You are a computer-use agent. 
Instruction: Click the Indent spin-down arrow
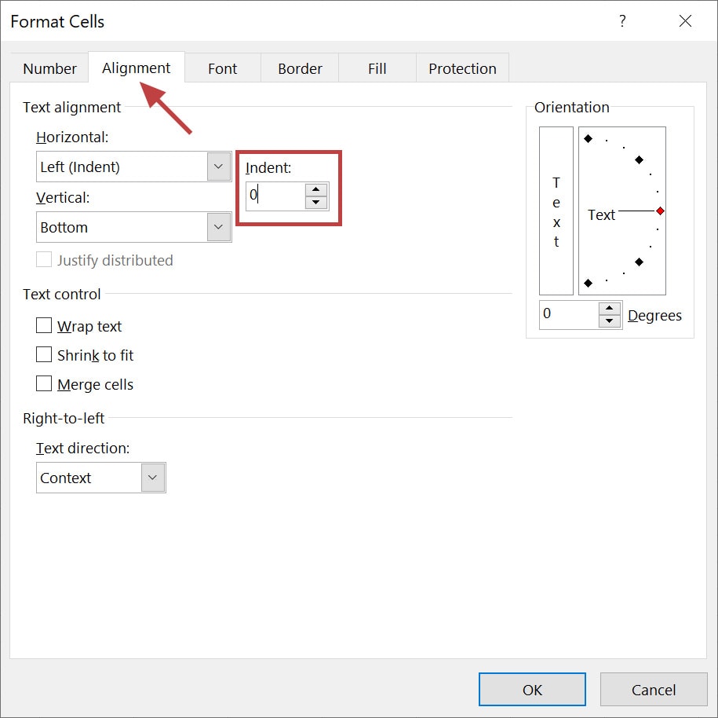tap(315, 201)
